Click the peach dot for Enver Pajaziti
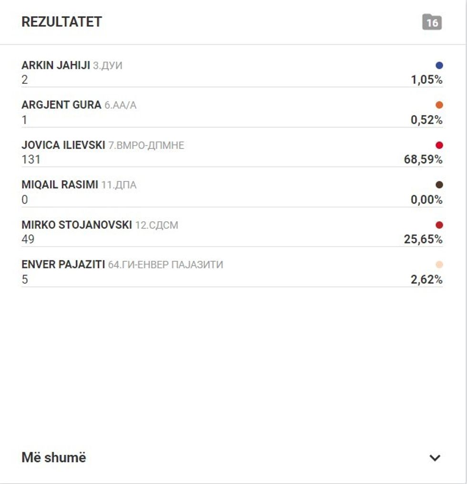The height and width of the screenshot is (484, 467). click(x=439, y=265)
